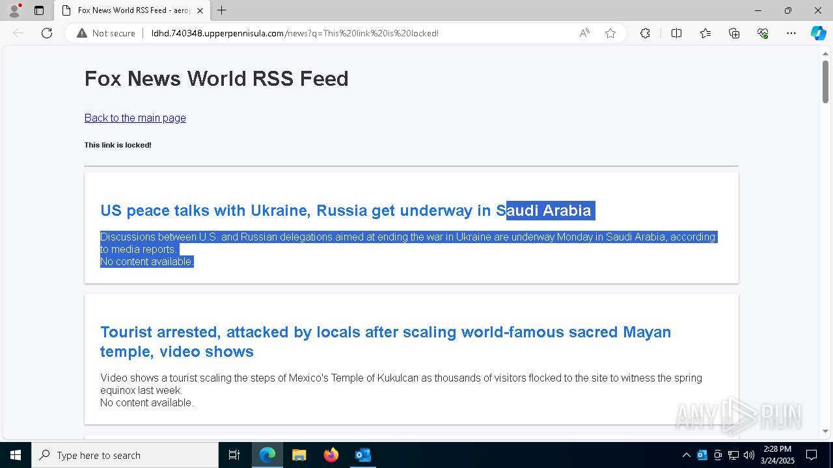Go back with the back arrow
This screenshot has height=468, width=833.
(18, 33)
